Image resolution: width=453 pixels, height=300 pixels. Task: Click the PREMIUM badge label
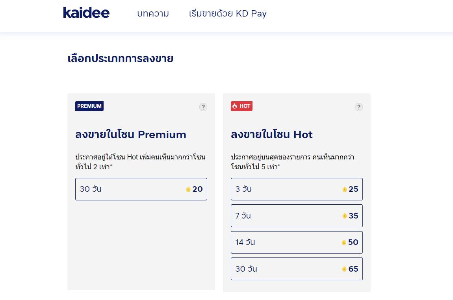[89, 106]
